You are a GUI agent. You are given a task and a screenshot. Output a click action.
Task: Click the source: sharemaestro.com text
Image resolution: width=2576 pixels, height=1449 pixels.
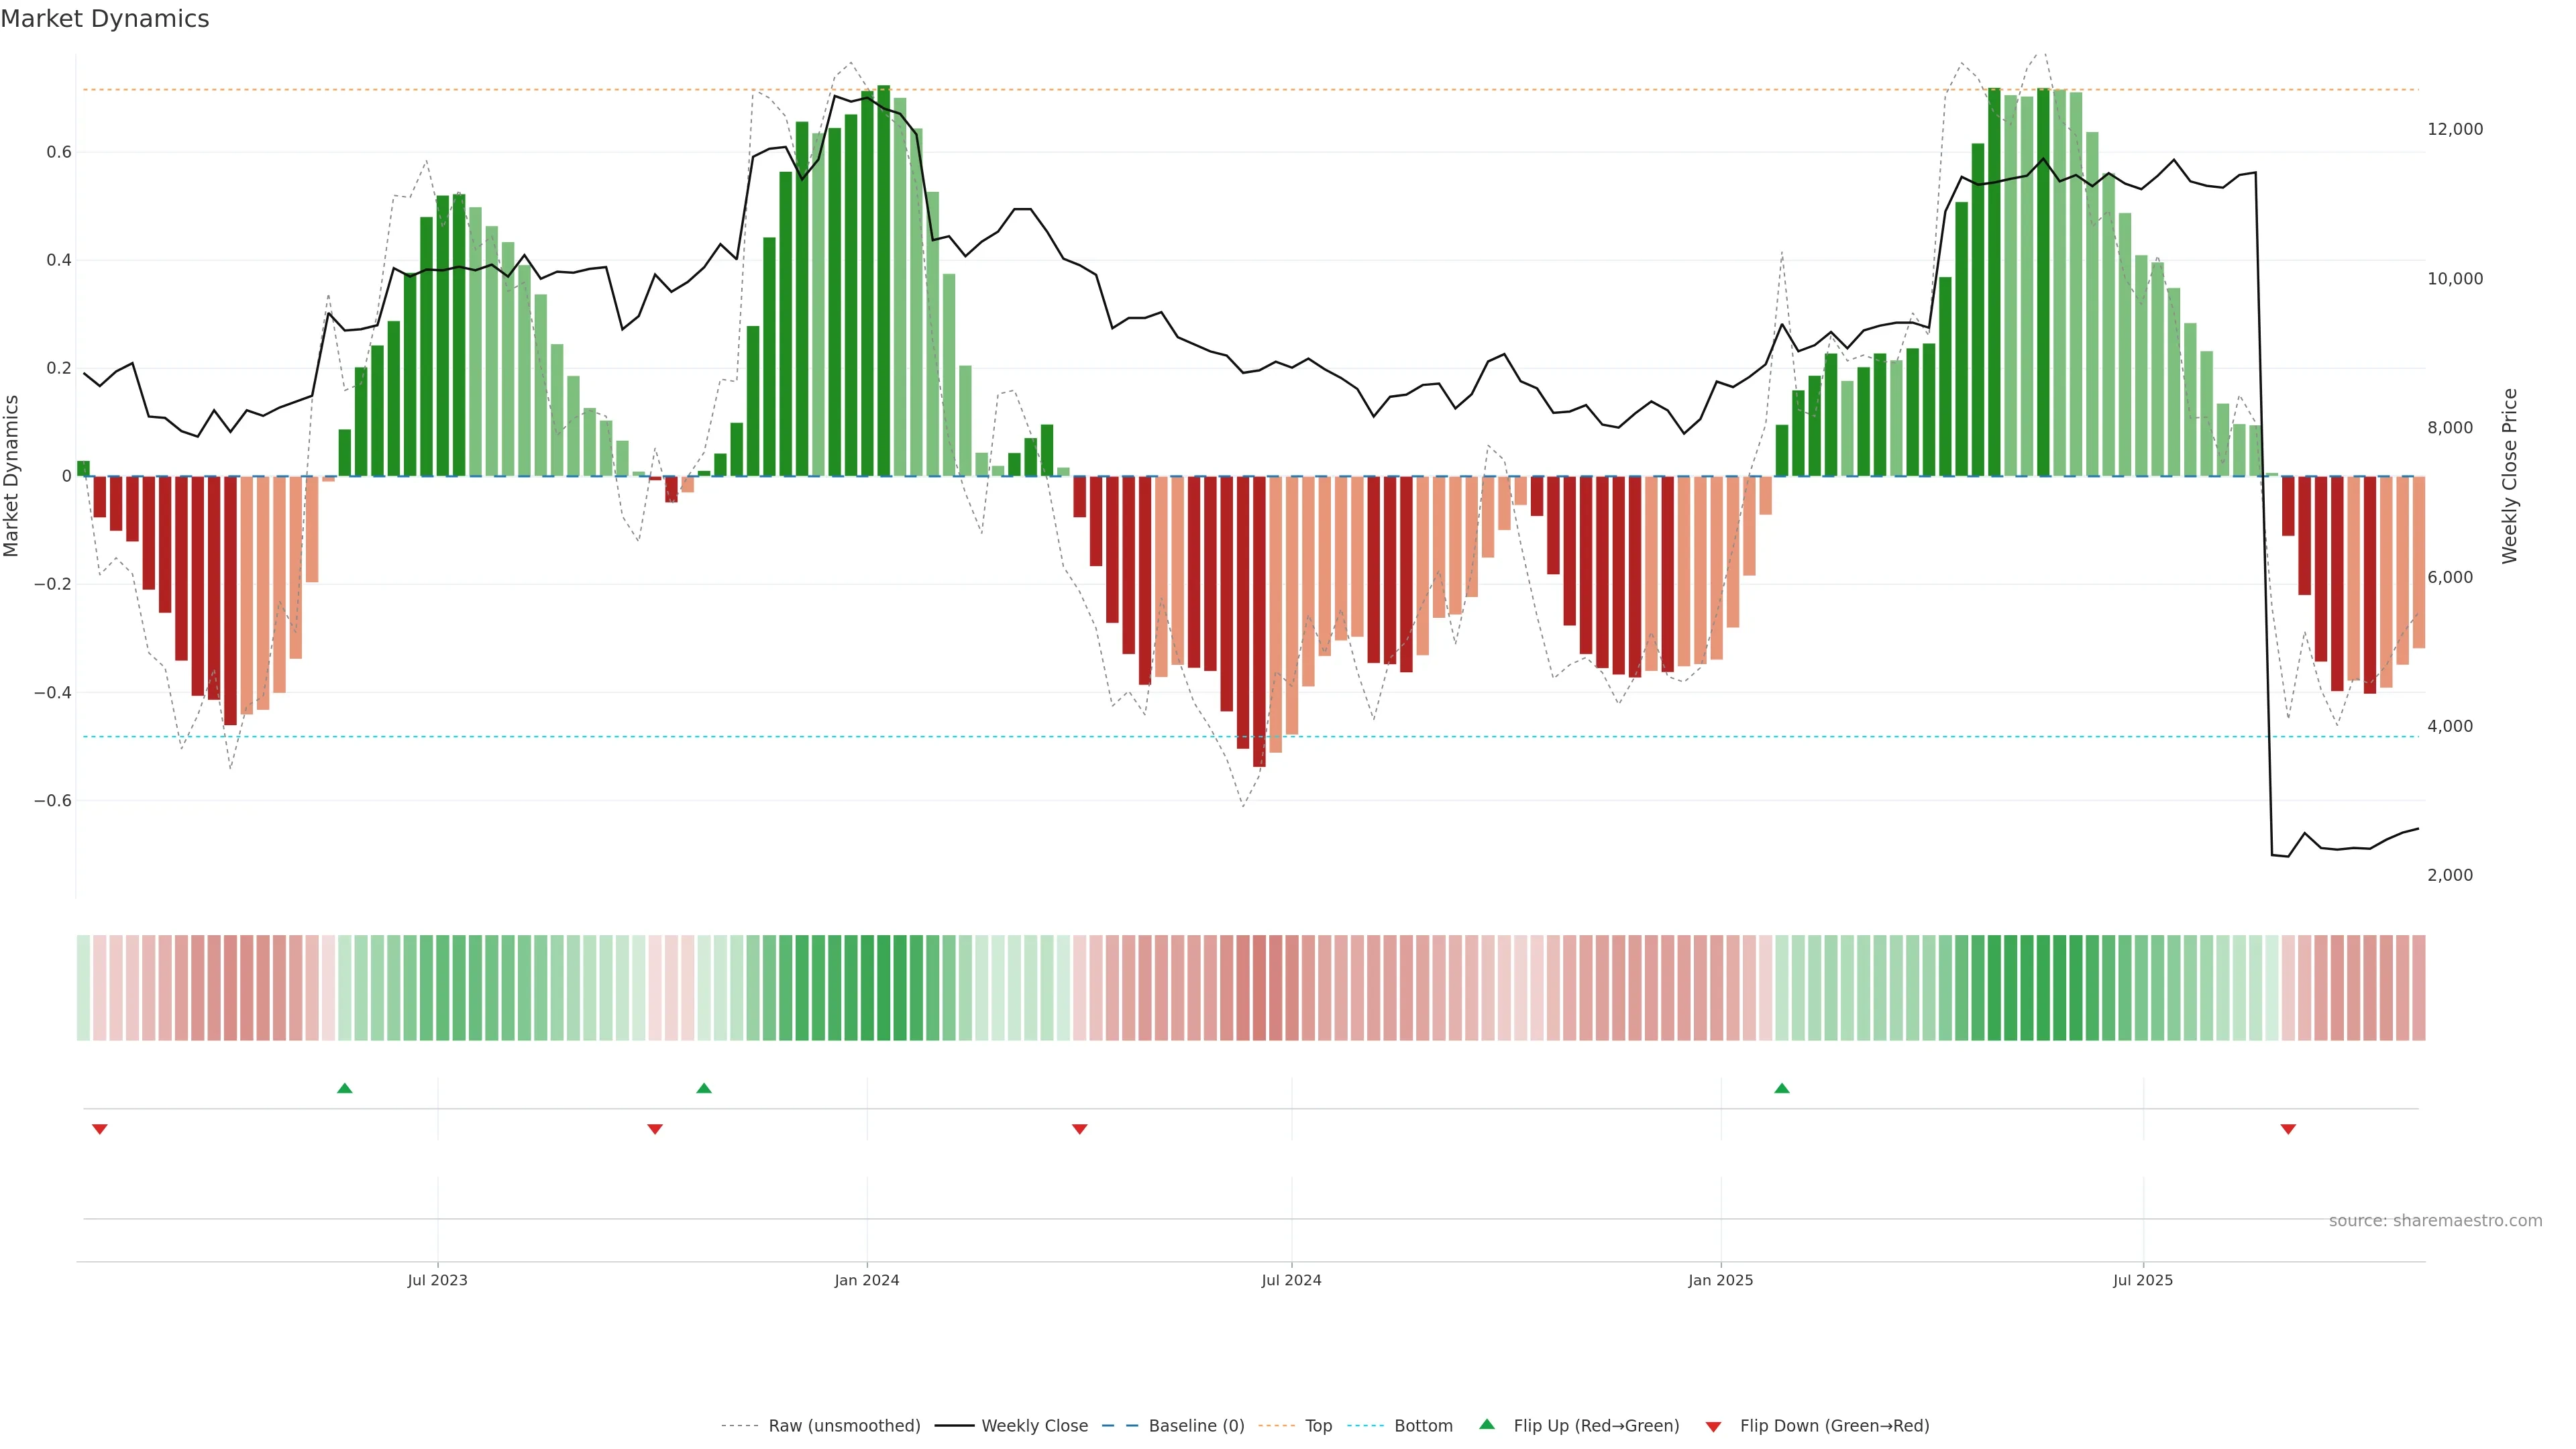pos(2435,1221)
